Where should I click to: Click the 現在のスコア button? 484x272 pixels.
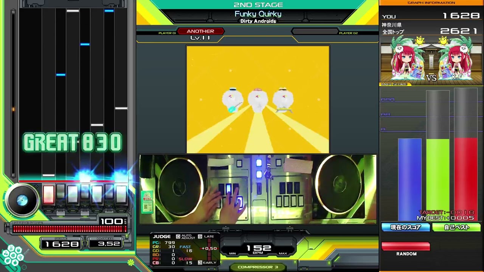click(406, 227)
